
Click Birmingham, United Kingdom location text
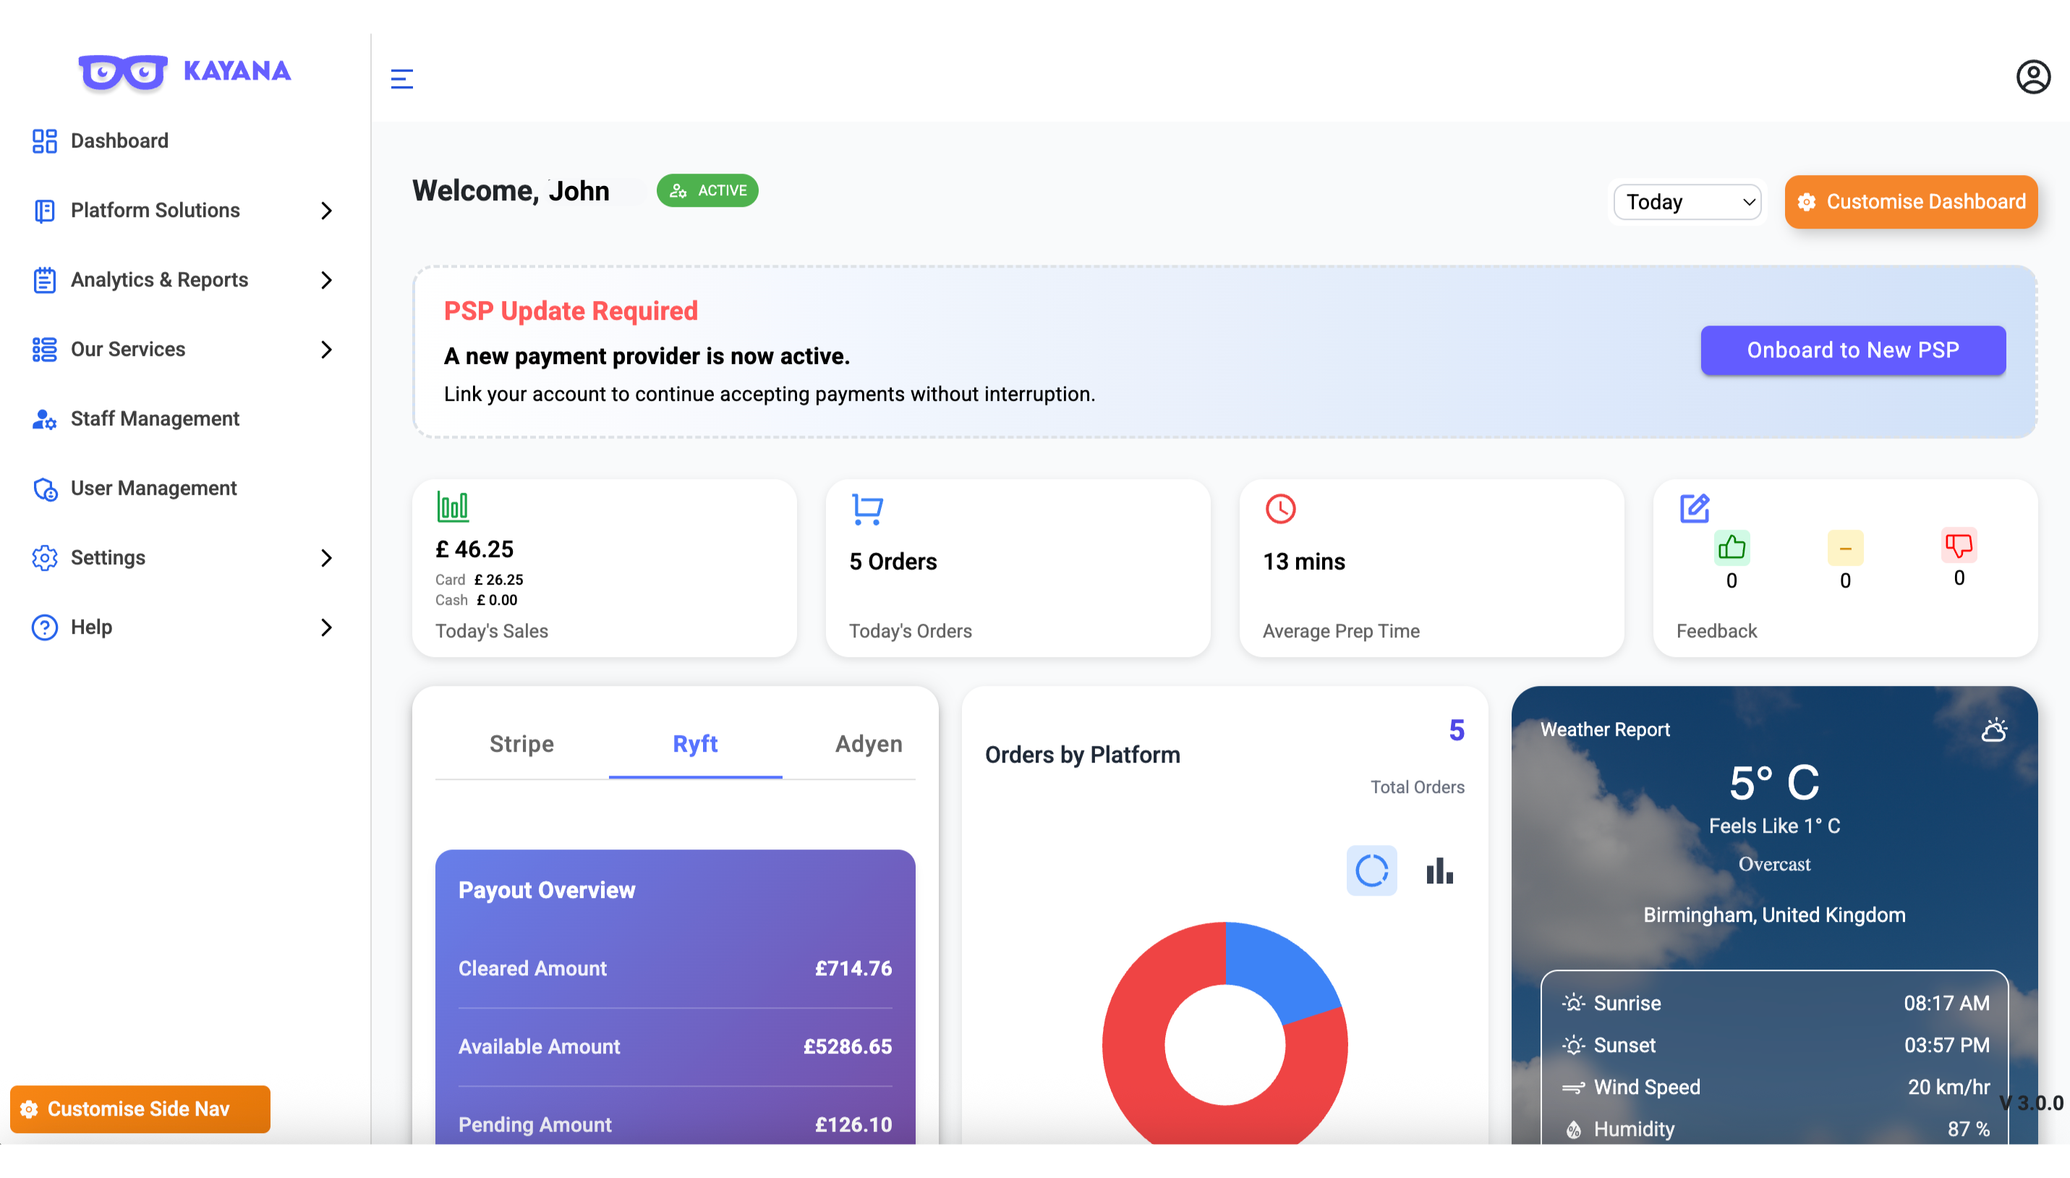pos(1774,915)
